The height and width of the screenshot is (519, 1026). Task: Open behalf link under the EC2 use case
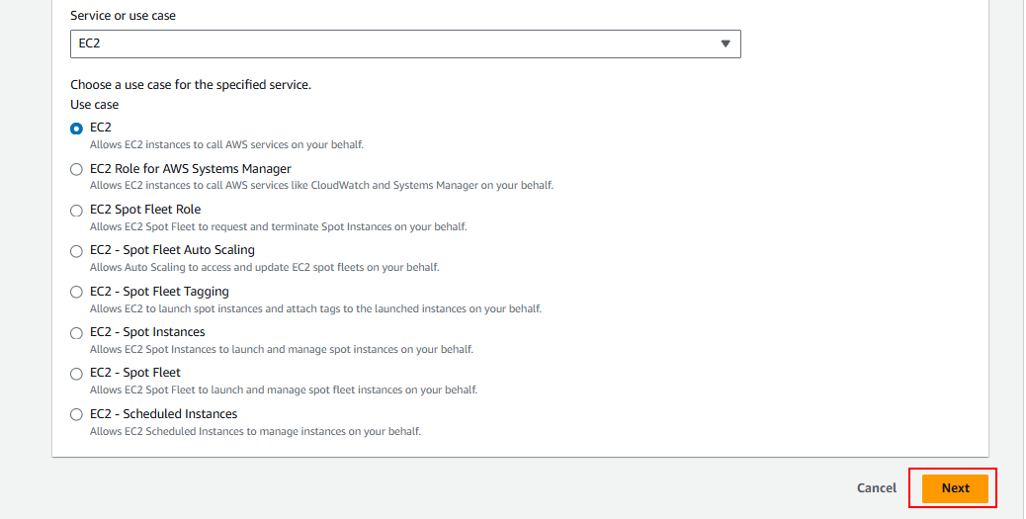pyautogui.click(x=346, y=144)
